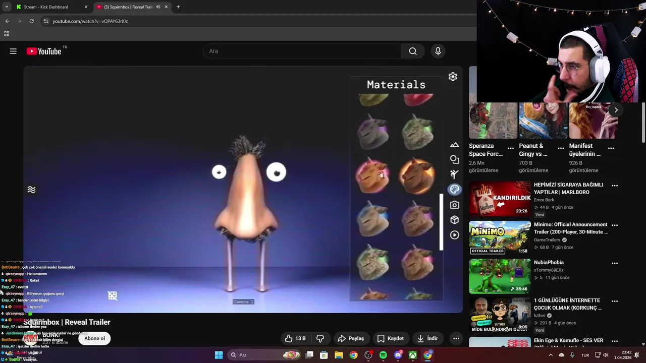
Task: Open options menu for the Marlboro video
Action: (615, 186)
